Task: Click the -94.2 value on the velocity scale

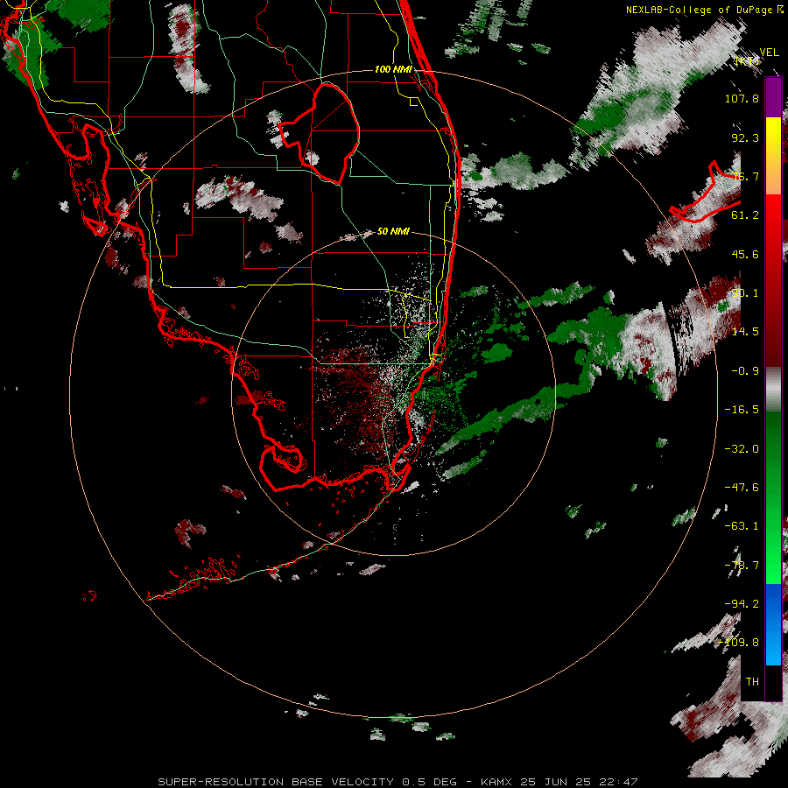Action: [x=742, y=603]
